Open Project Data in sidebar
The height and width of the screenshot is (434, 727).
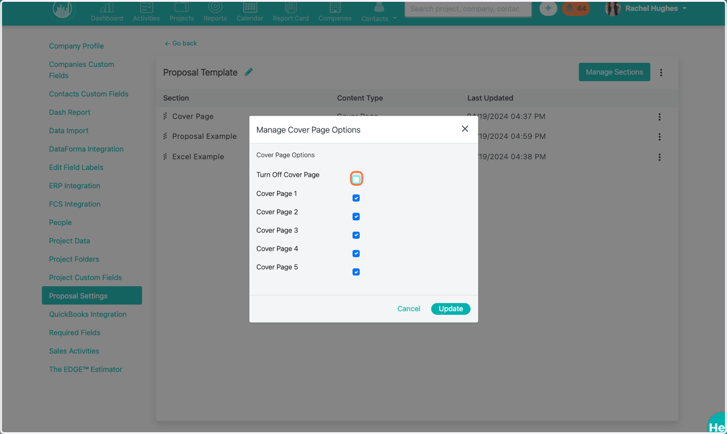70,241
